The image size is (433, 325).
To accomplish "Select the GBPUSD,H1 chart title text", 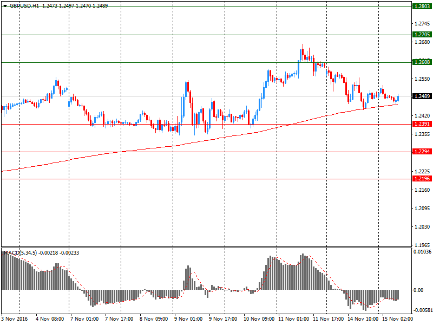I will click(24, 5).
